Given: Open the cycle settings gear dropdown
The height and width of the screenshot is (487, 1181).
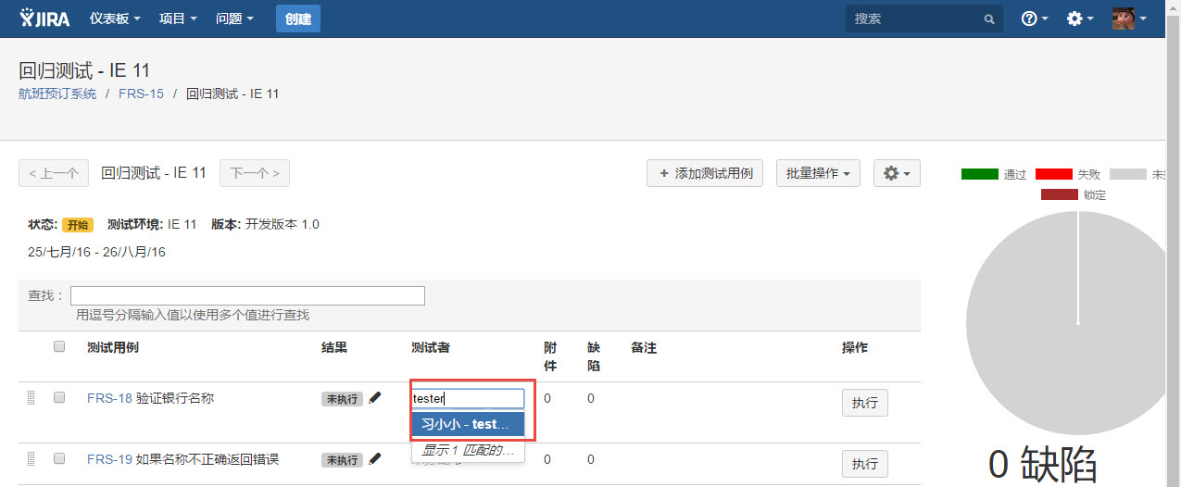Looking at the screenshot, I should pos(897,173).
